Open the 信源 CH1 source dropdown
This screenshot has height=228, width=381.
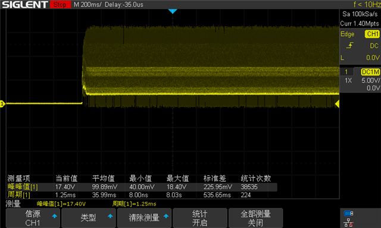coord(33,218)
